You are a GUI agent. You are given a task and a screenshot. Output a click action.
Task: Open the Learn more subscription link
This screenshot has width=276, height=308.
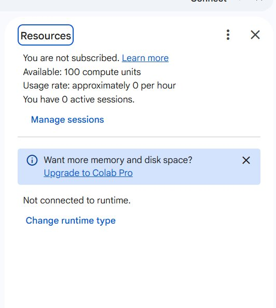pyautogui.click(x=145, y=58)
